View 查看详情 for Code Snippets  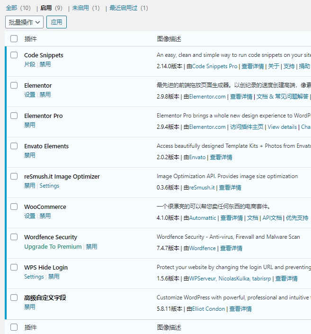tap(253, 66)
